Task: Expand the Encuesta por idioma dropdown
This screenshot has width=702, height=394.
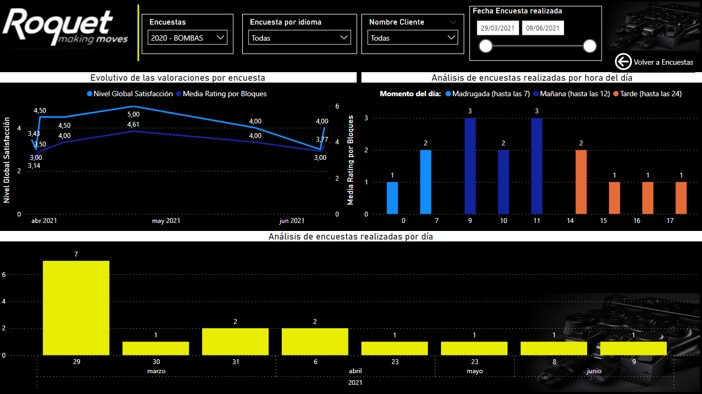Action: tap(300, 37)
